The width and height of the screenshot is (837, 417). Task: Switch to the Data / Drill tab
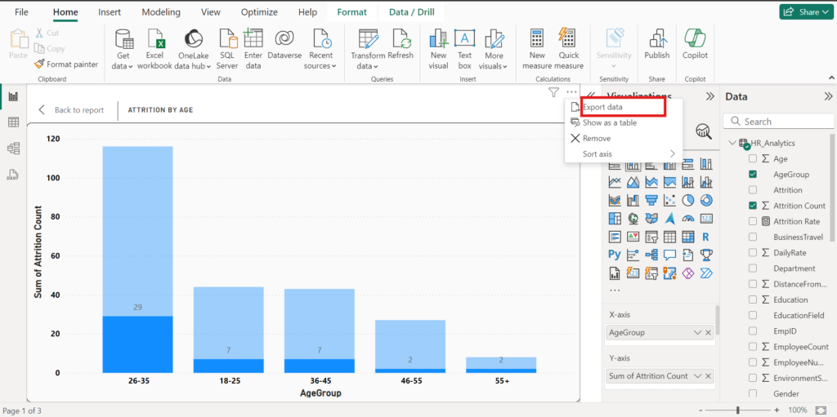(x=412, y=11)
